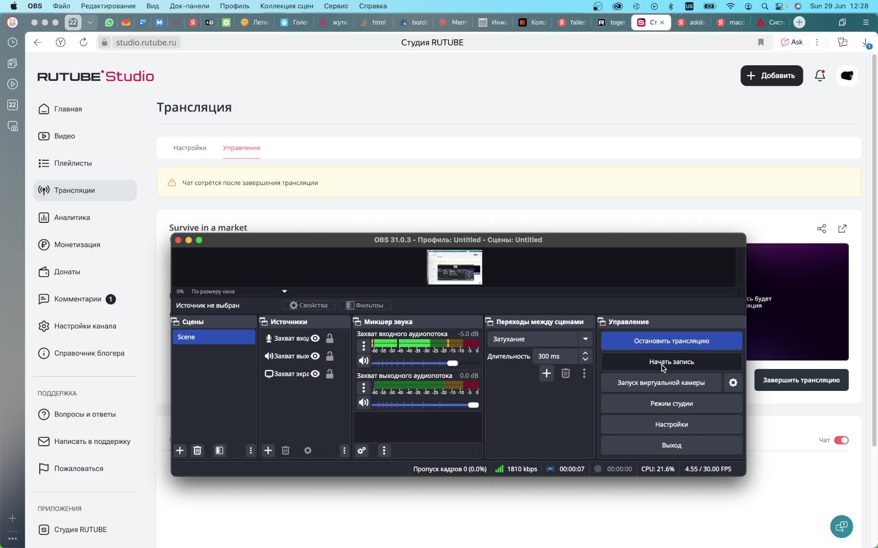Open Сервис menu
Image resolution: width=878 pixels, height=548 pixels.
336,6
